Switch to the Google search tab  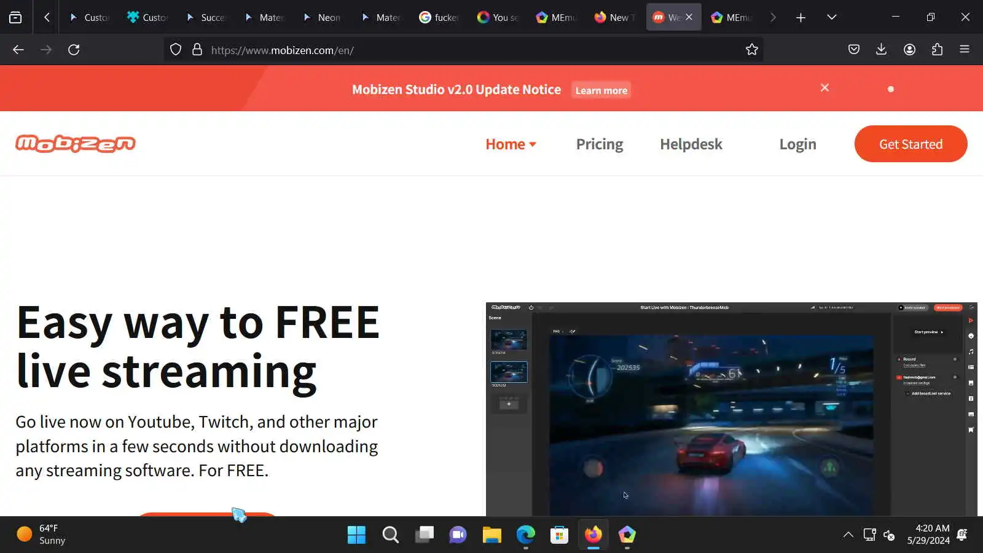pos(439,17)
